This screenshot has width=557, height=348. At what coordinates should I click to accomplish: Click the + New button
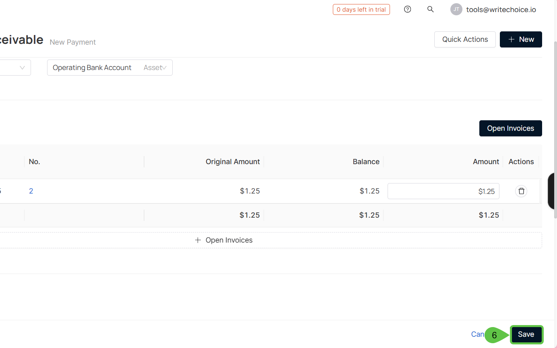click(521, 39)
